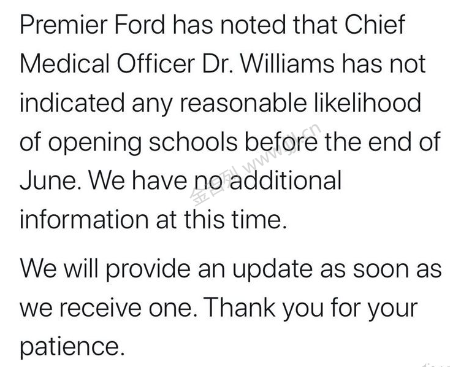Click the words "Premier Ford"
The height and width of the screenshot is (367, 450).
[91, 25]
